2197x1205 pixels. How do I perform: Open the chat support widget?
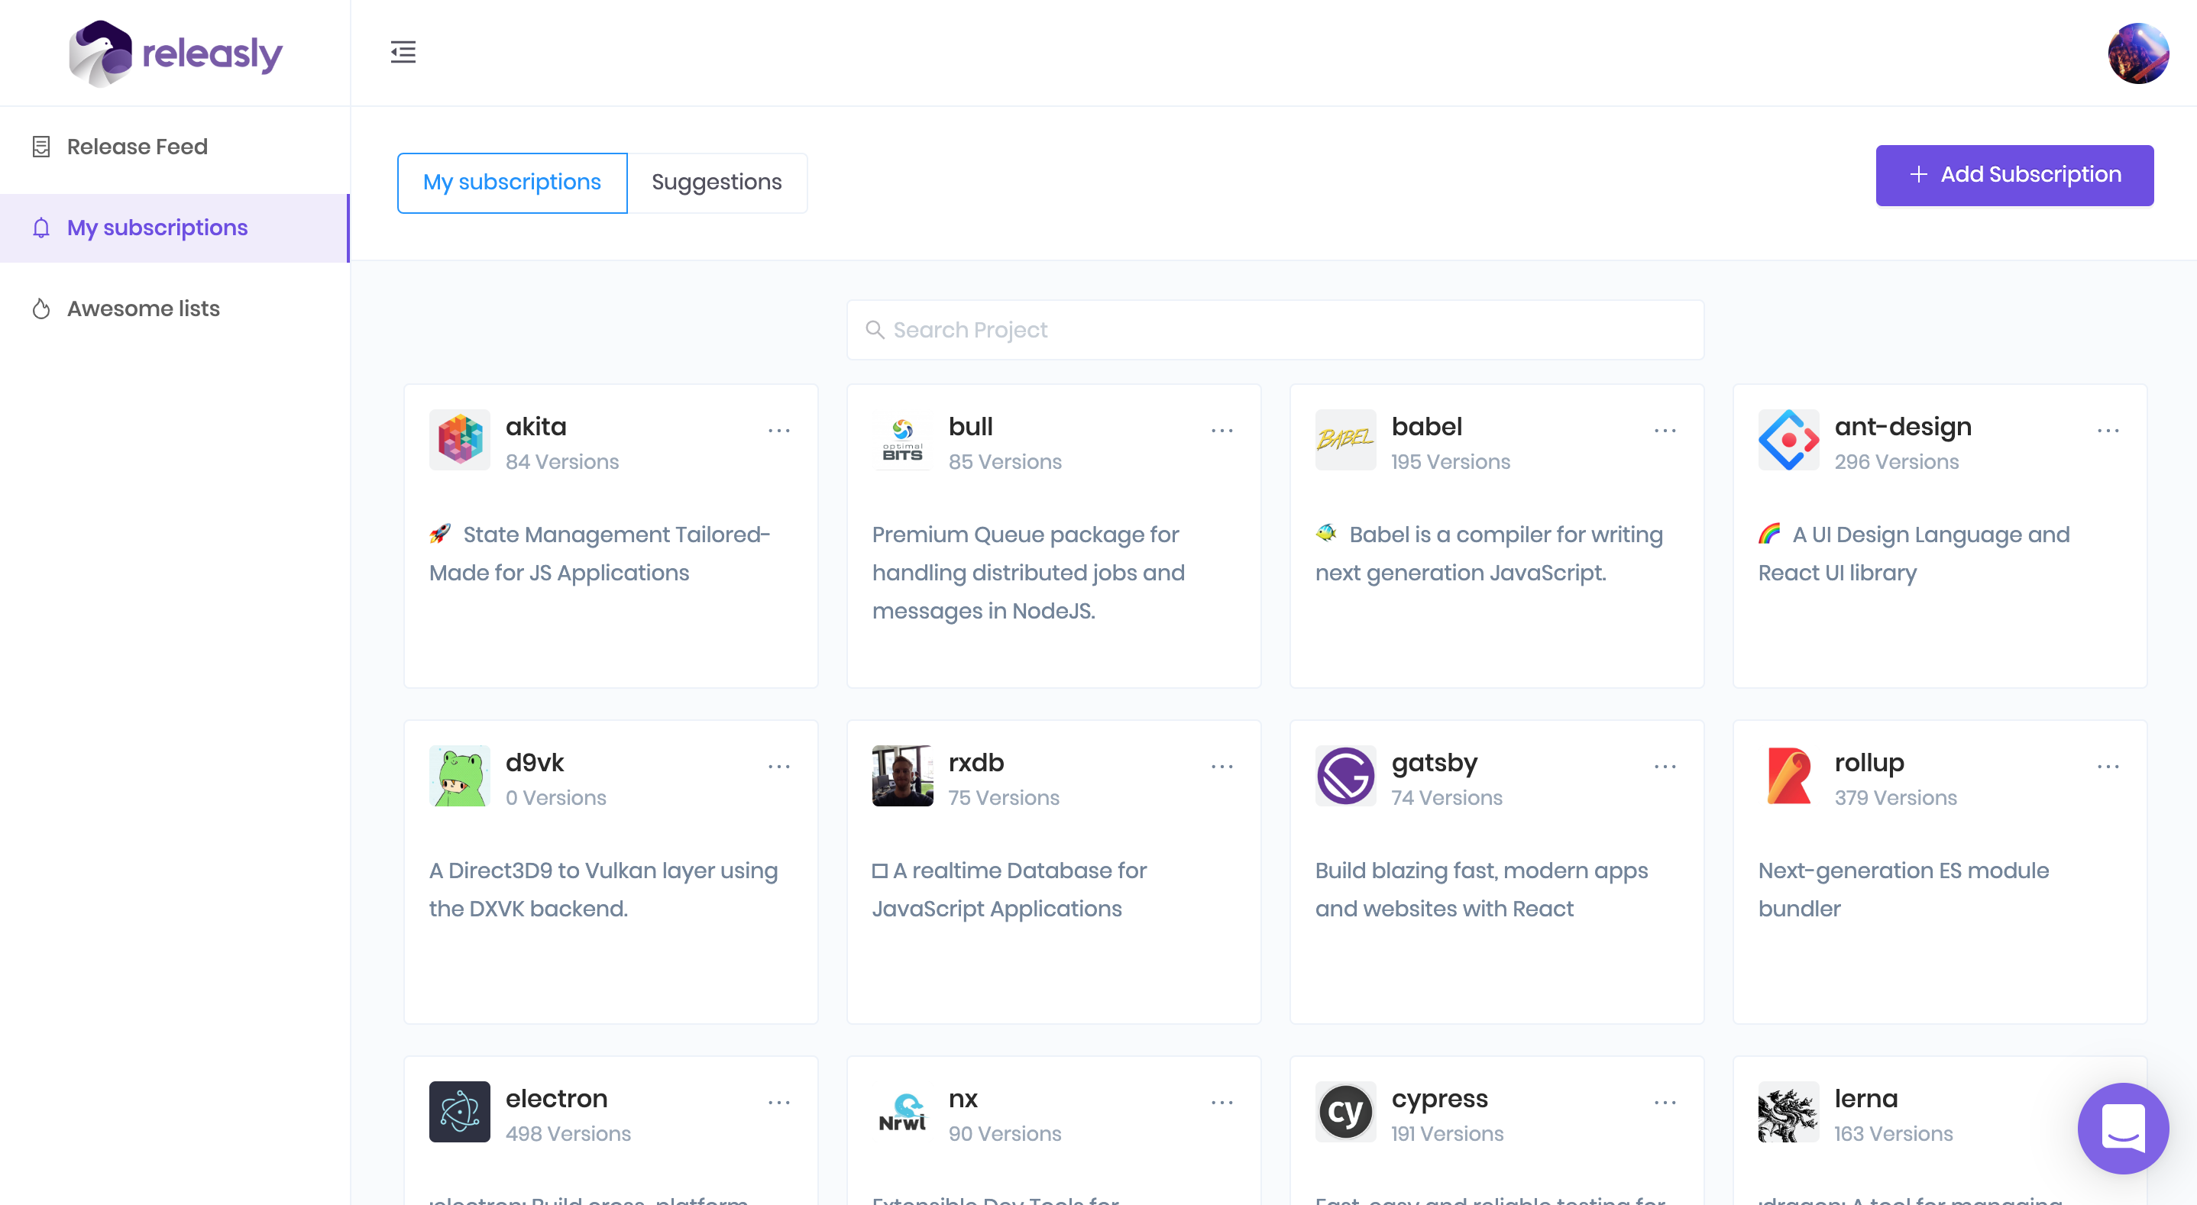coord(2123,1127)
